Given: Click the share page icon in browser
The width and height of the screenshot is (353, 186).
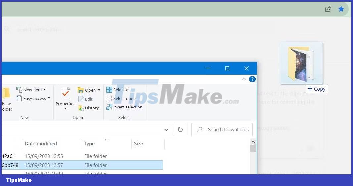Looking at the screenshot, I should pos(328,9).
